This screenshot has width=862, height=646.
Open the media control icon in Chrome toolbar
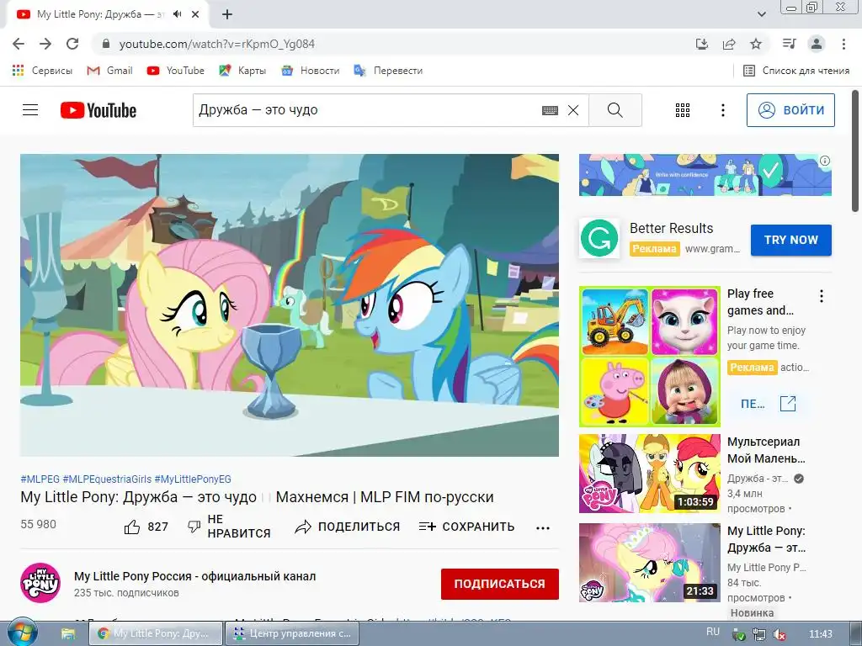tap(790, 44)
